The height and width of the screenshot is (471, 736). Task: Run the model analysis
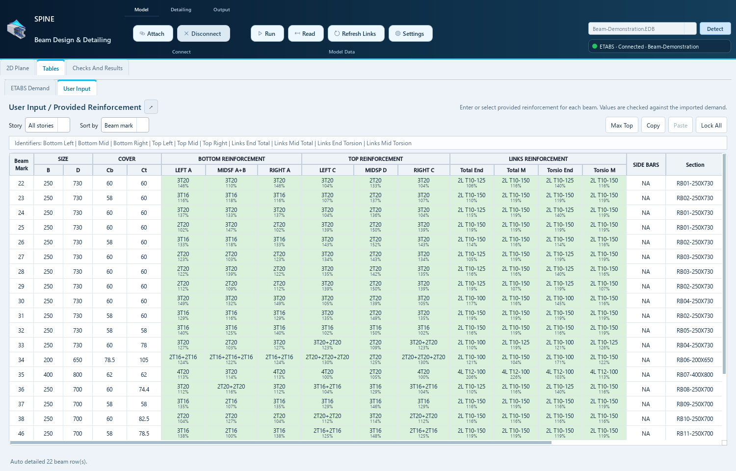267,33
